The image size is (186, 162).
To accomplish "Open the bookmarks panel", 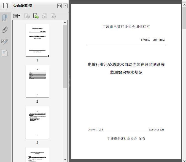I will [x=5, y=18].
